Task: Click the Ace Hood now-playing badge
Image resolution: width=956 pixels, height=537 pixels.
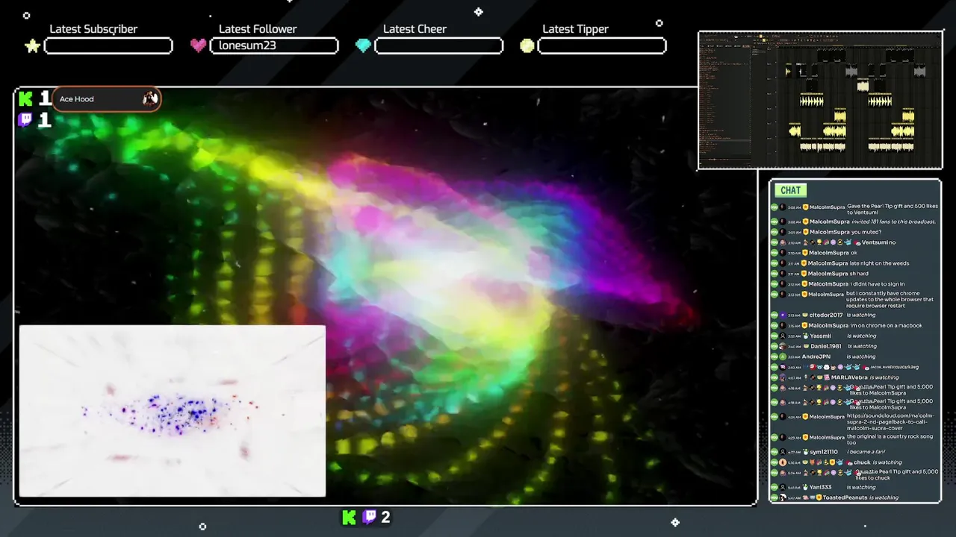Action: (x=106, y=98)
